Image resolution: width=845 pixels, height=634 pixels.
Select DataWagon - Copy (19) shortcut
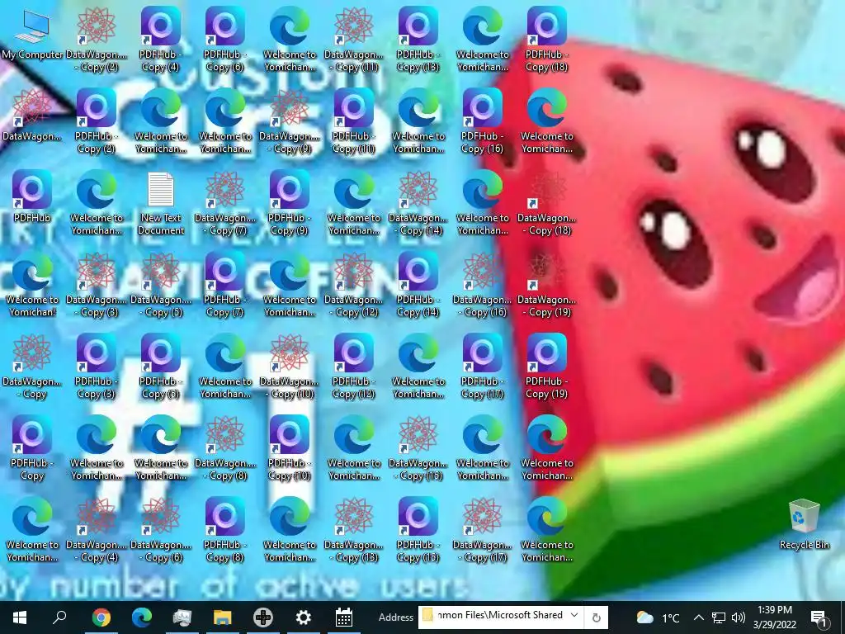point(546,286)
